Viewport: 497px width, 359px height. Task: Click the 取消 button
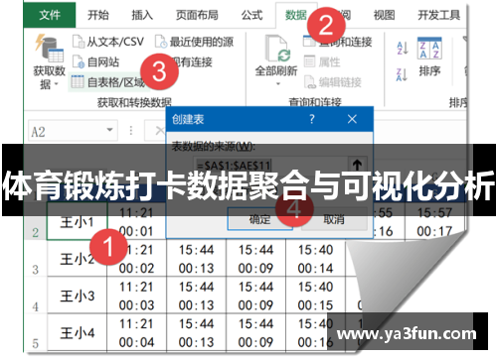[x=334, y=219]
